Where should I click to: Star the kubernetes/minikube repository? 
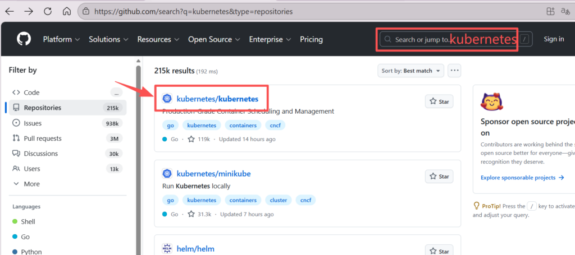tap(439, 177)
